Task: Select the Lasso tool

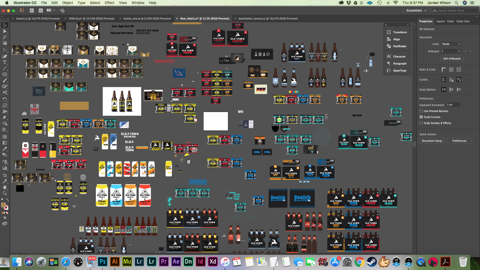Action: [4, 43]
